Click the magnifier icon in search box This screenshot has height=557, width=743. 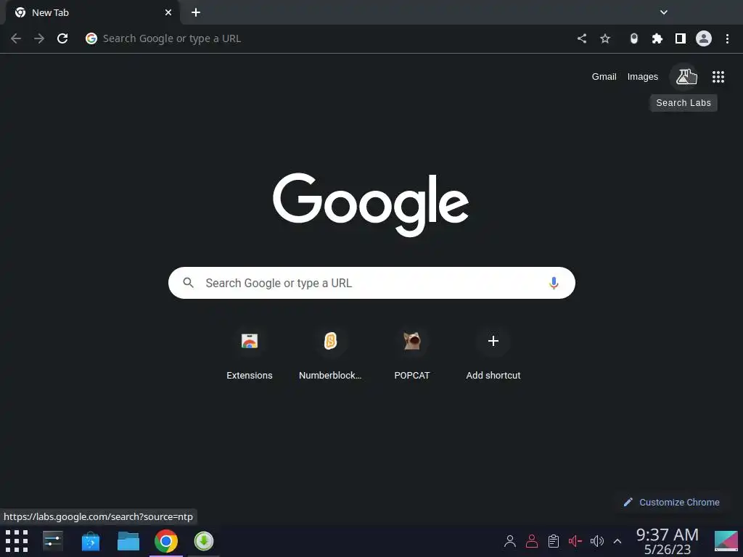[x=188, y=283]
